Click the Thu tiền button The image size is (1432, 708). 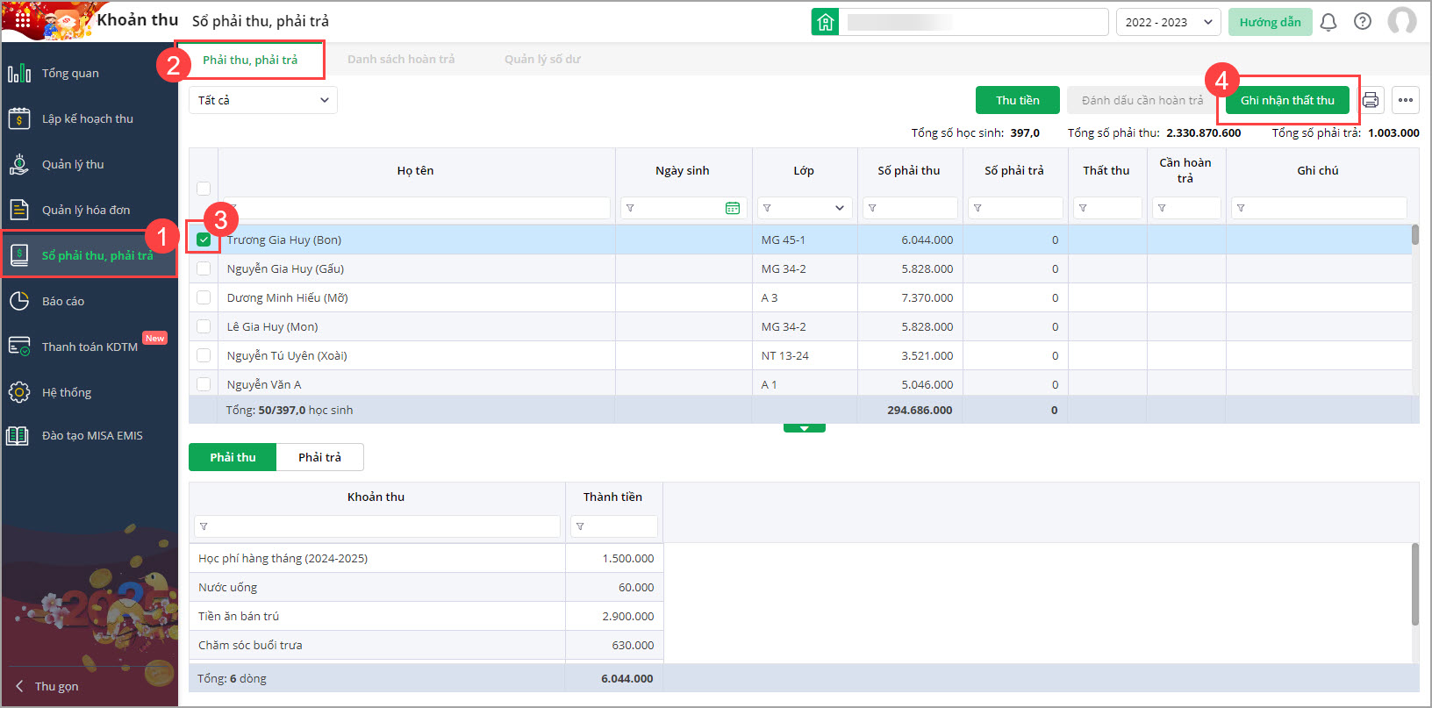click(1017, 100)
